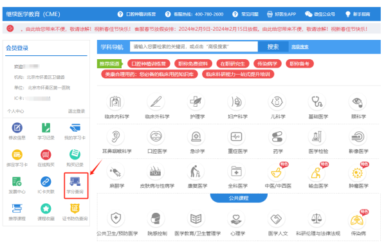
Task: Open the 口腔种植训练营 header link
Action: point(136,14)
